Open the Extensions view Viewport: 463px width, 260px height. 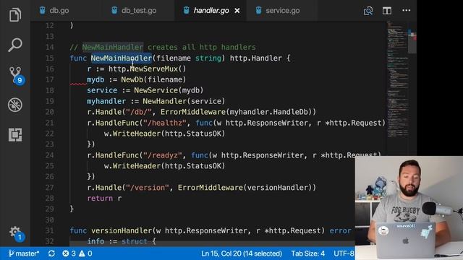click(x=15, y=135)
